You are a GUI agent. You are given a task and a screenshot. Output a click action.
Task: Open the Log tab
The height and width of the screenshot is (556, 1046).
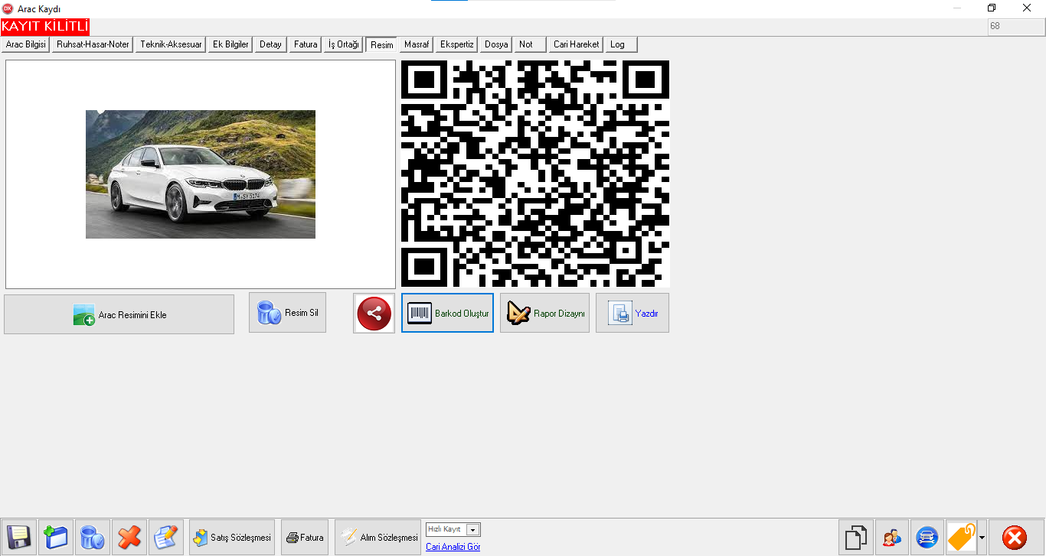click(621, 44)
